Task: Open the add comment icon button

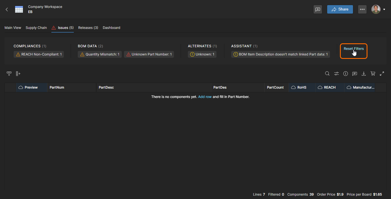Action: (x=318, y=9)
